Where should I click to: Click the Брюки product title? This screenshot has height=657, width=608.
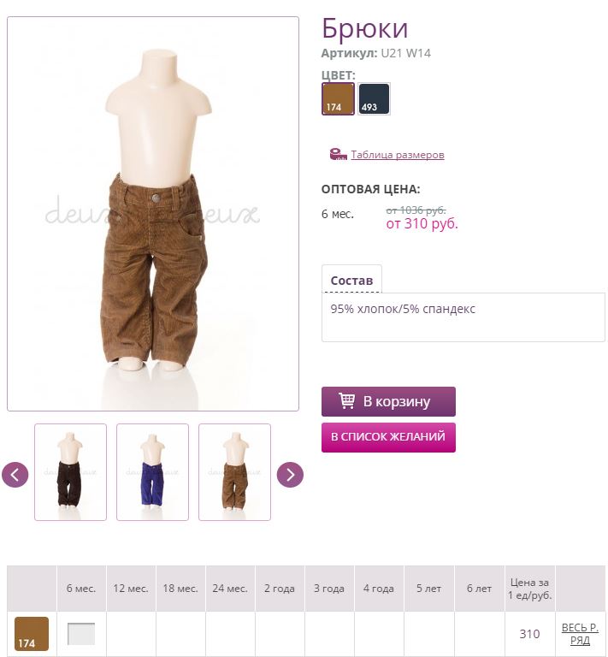tap(364, 29)
